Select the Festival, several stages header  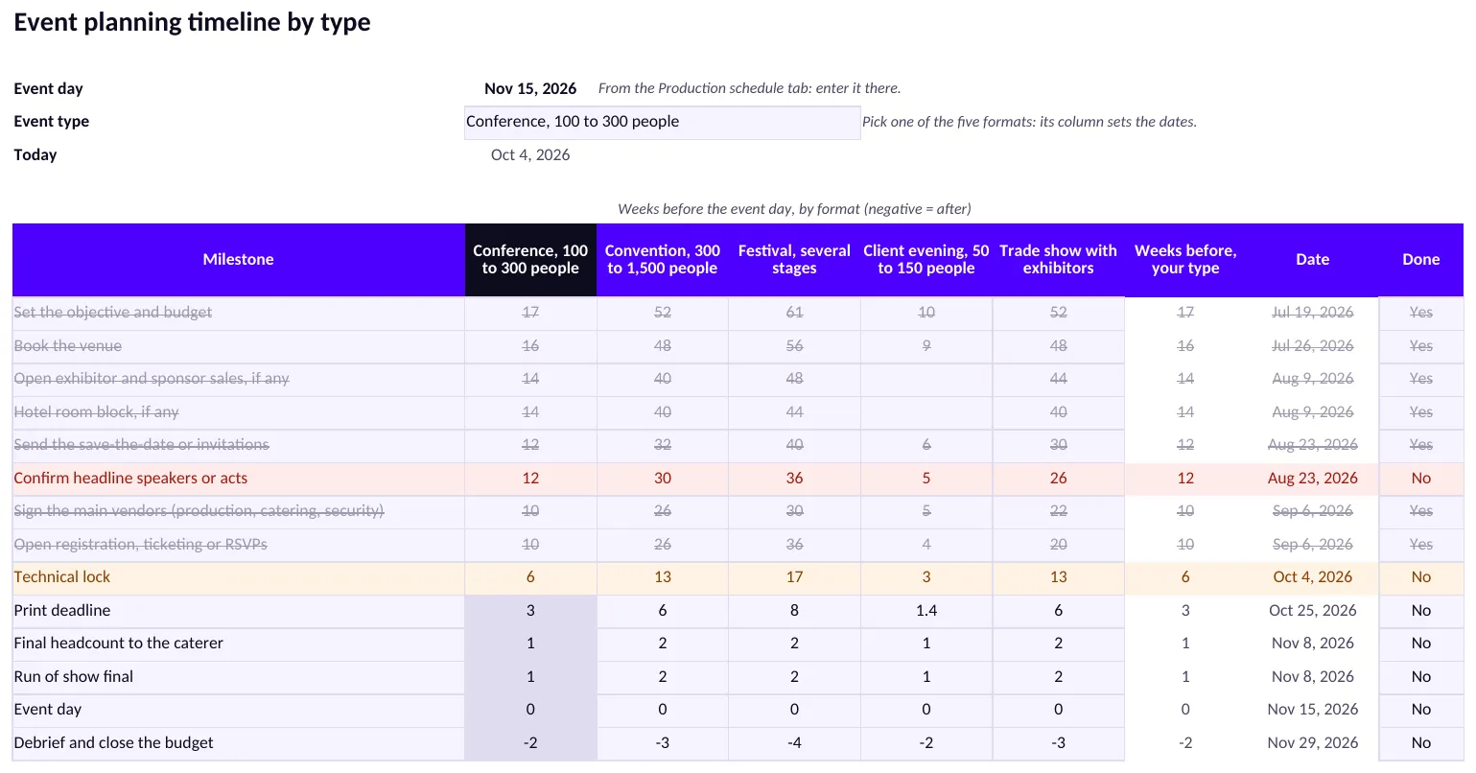pyautogui.click(x=794, y=260)
